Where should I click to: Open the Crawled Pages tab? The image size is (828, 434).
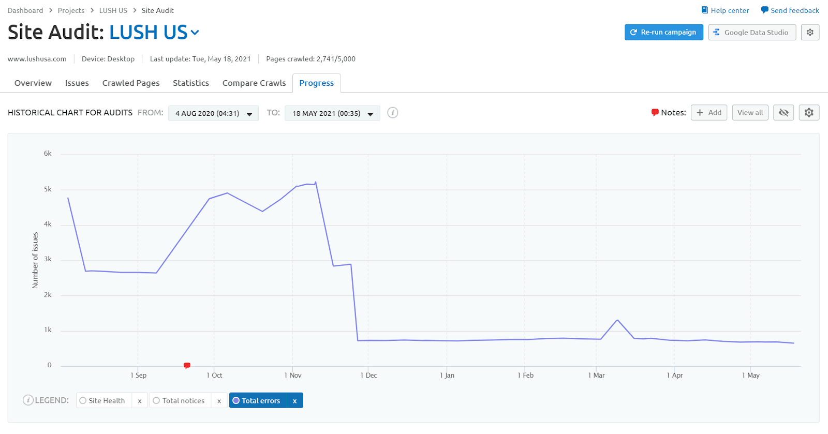[x=131, y=83]
